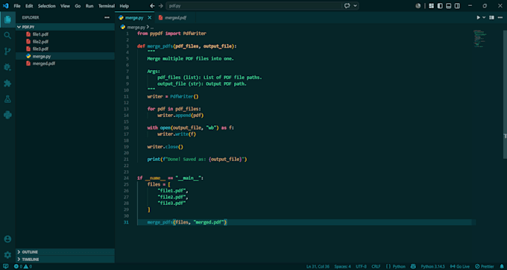Expand the Timeline section
This screenshot has height=270, width=507.
65,260
